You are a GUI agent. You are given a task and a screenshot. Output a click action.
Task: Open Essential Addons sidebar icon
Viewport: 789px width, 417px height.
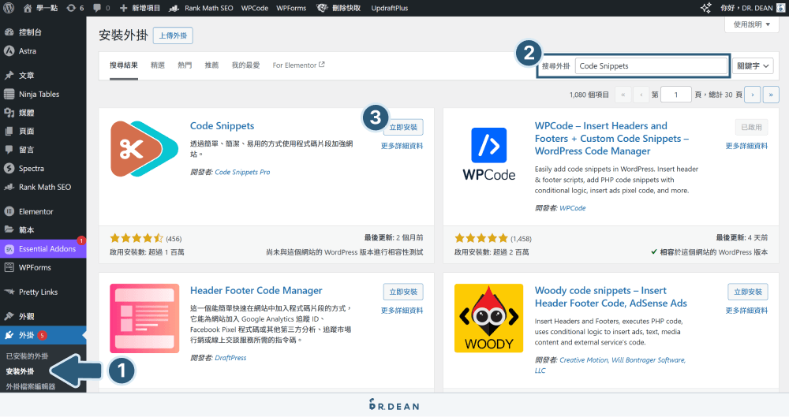(x=9, y=249)
